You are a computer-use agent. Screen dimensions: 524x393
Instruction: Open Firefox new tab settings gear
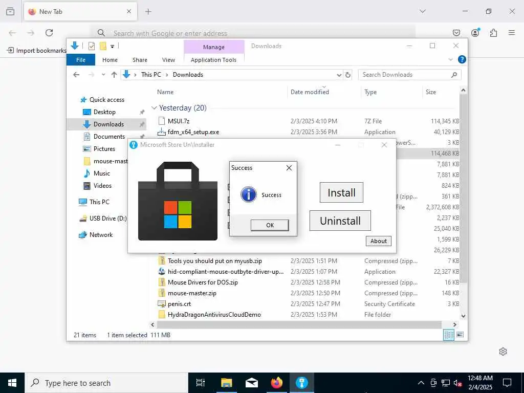pos(503,352)
